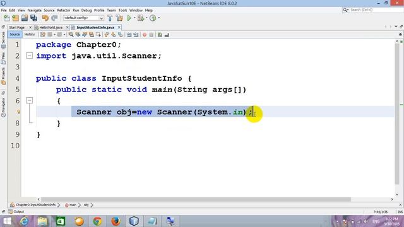Toggle Highlight Search icon
Viewport: 404px width, 227px height.
coord(92,35)
